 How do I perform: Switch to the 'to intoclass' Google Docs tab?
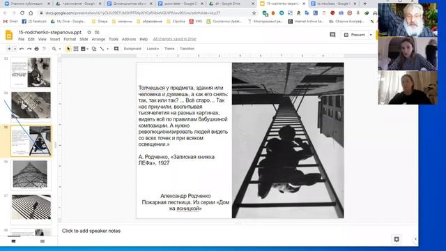(x=333, y=3)
